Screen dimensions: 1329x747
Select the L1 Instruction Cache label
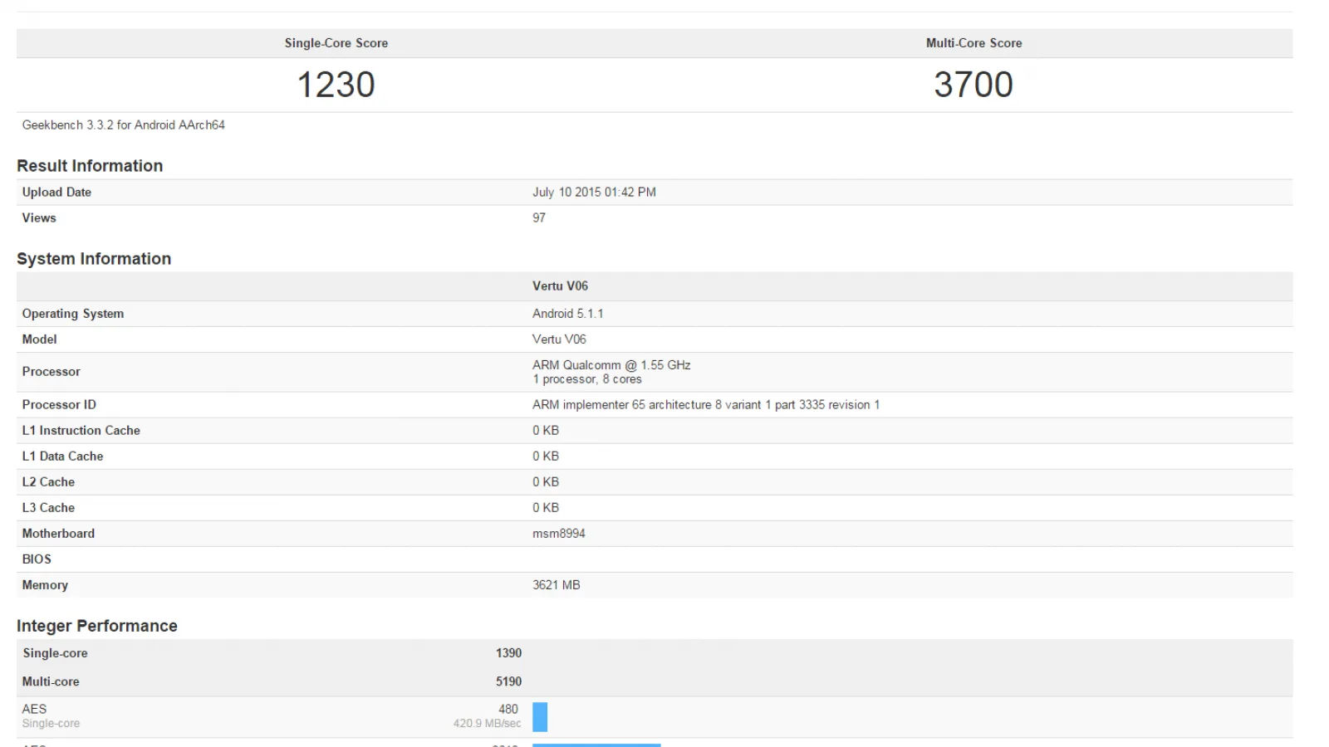click(81, 431)
